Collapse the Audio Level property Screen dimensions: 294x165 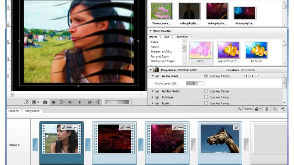coord(153,76)
